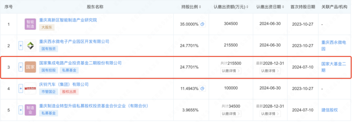Viewport: 352px width, 122px height.
Task: Sort by 持股比例 column arrows
Action: point(200,7)
